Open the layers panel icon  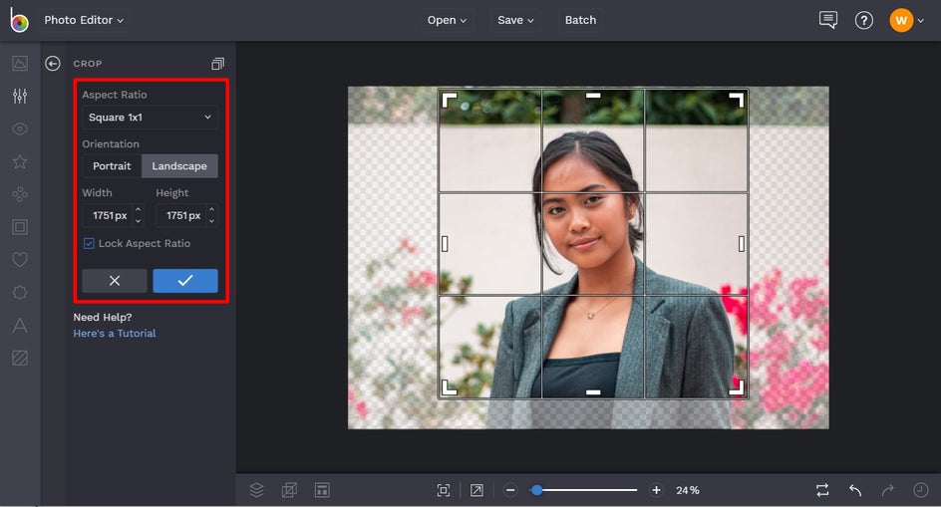tap(256, 490)
